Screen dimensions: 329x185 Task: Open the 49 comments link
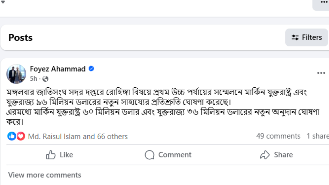pos(278,136)
